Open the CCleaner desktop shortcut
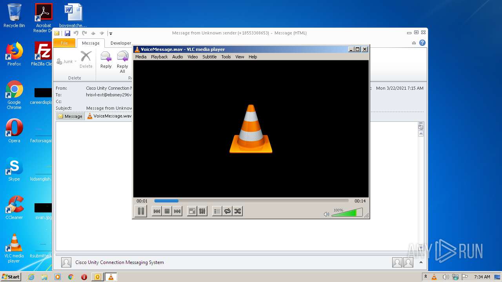Screen dimensions: 502x282 point(14,208)
